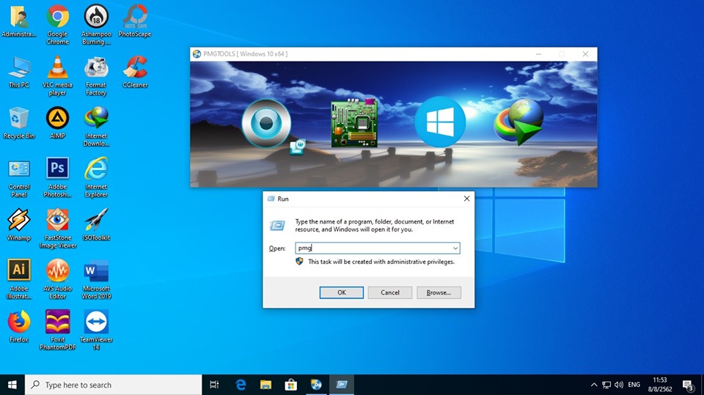The height and width of the screenshot is (395, 704).
Task: Switch the ENG input language indicator
Action: 634,385
